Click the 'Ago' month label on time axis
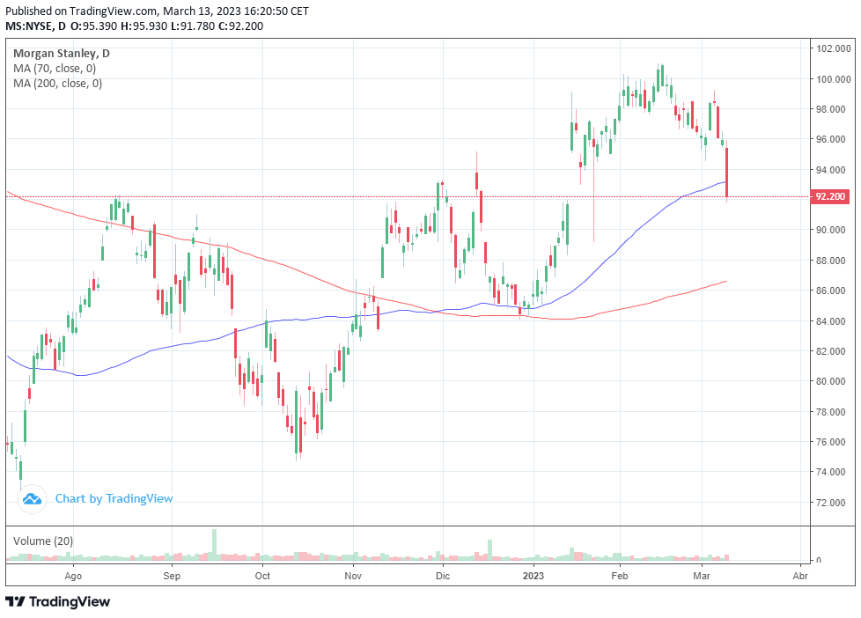The width and height of the screenshot is (861, 618). click(73, 576)
